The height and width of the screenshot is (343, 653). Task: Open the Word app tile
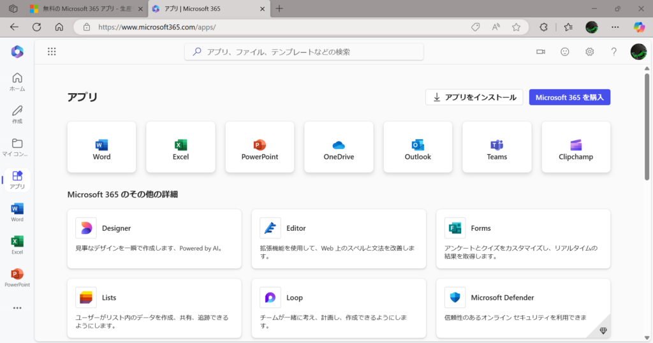point(101,147)
